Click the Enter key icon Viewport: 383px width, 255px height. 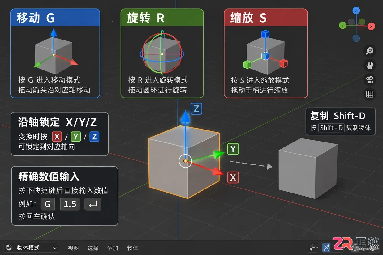pyautogui.click(x=93, y=204)
